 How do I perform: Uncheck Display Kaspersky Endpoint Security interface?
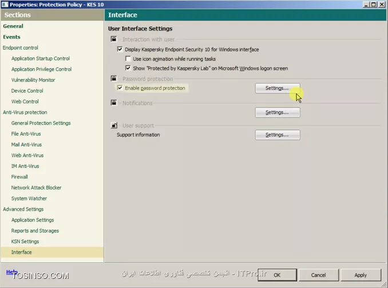point(120,49)
